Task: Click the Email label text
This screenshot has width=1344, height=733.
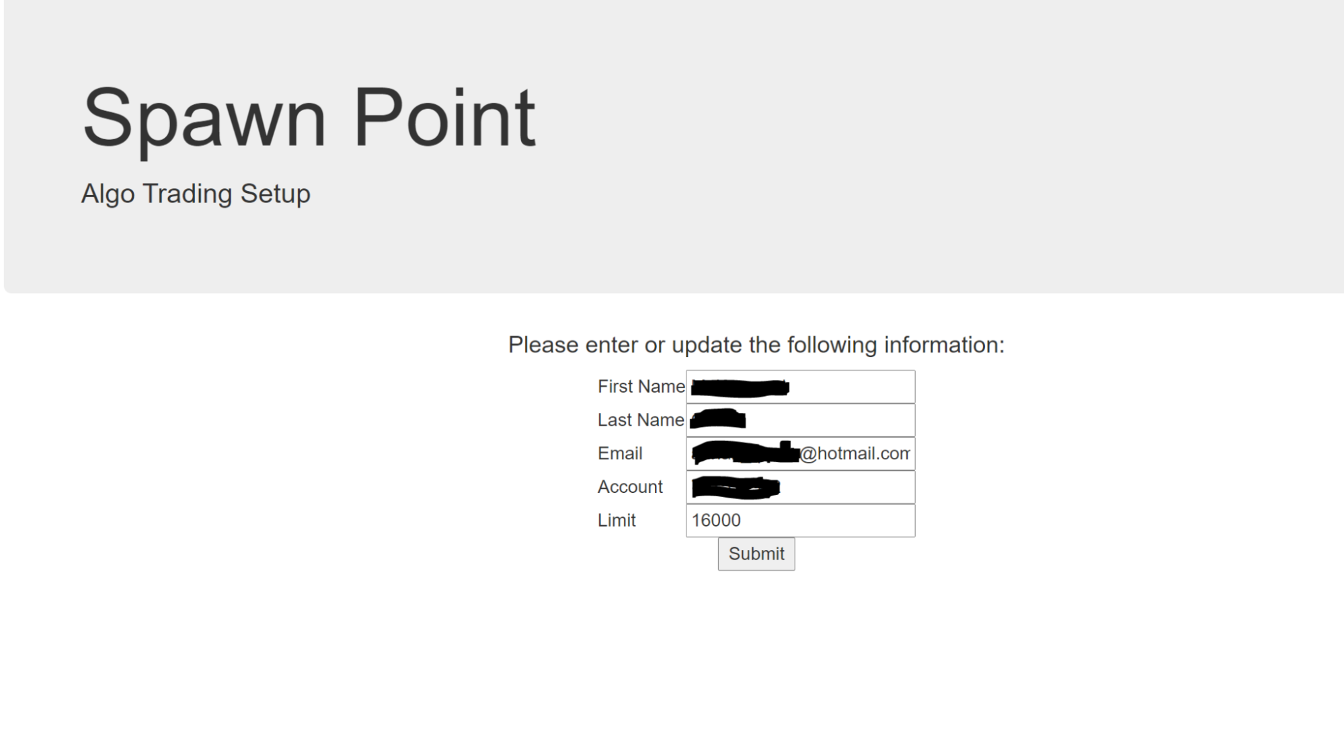Action: click(x=620, y=453)
